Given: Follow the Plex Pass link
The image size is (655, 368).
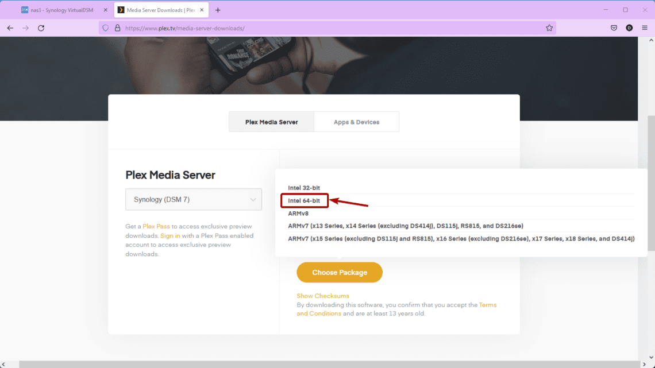Looking at the screenshot, I should point(156,226).
